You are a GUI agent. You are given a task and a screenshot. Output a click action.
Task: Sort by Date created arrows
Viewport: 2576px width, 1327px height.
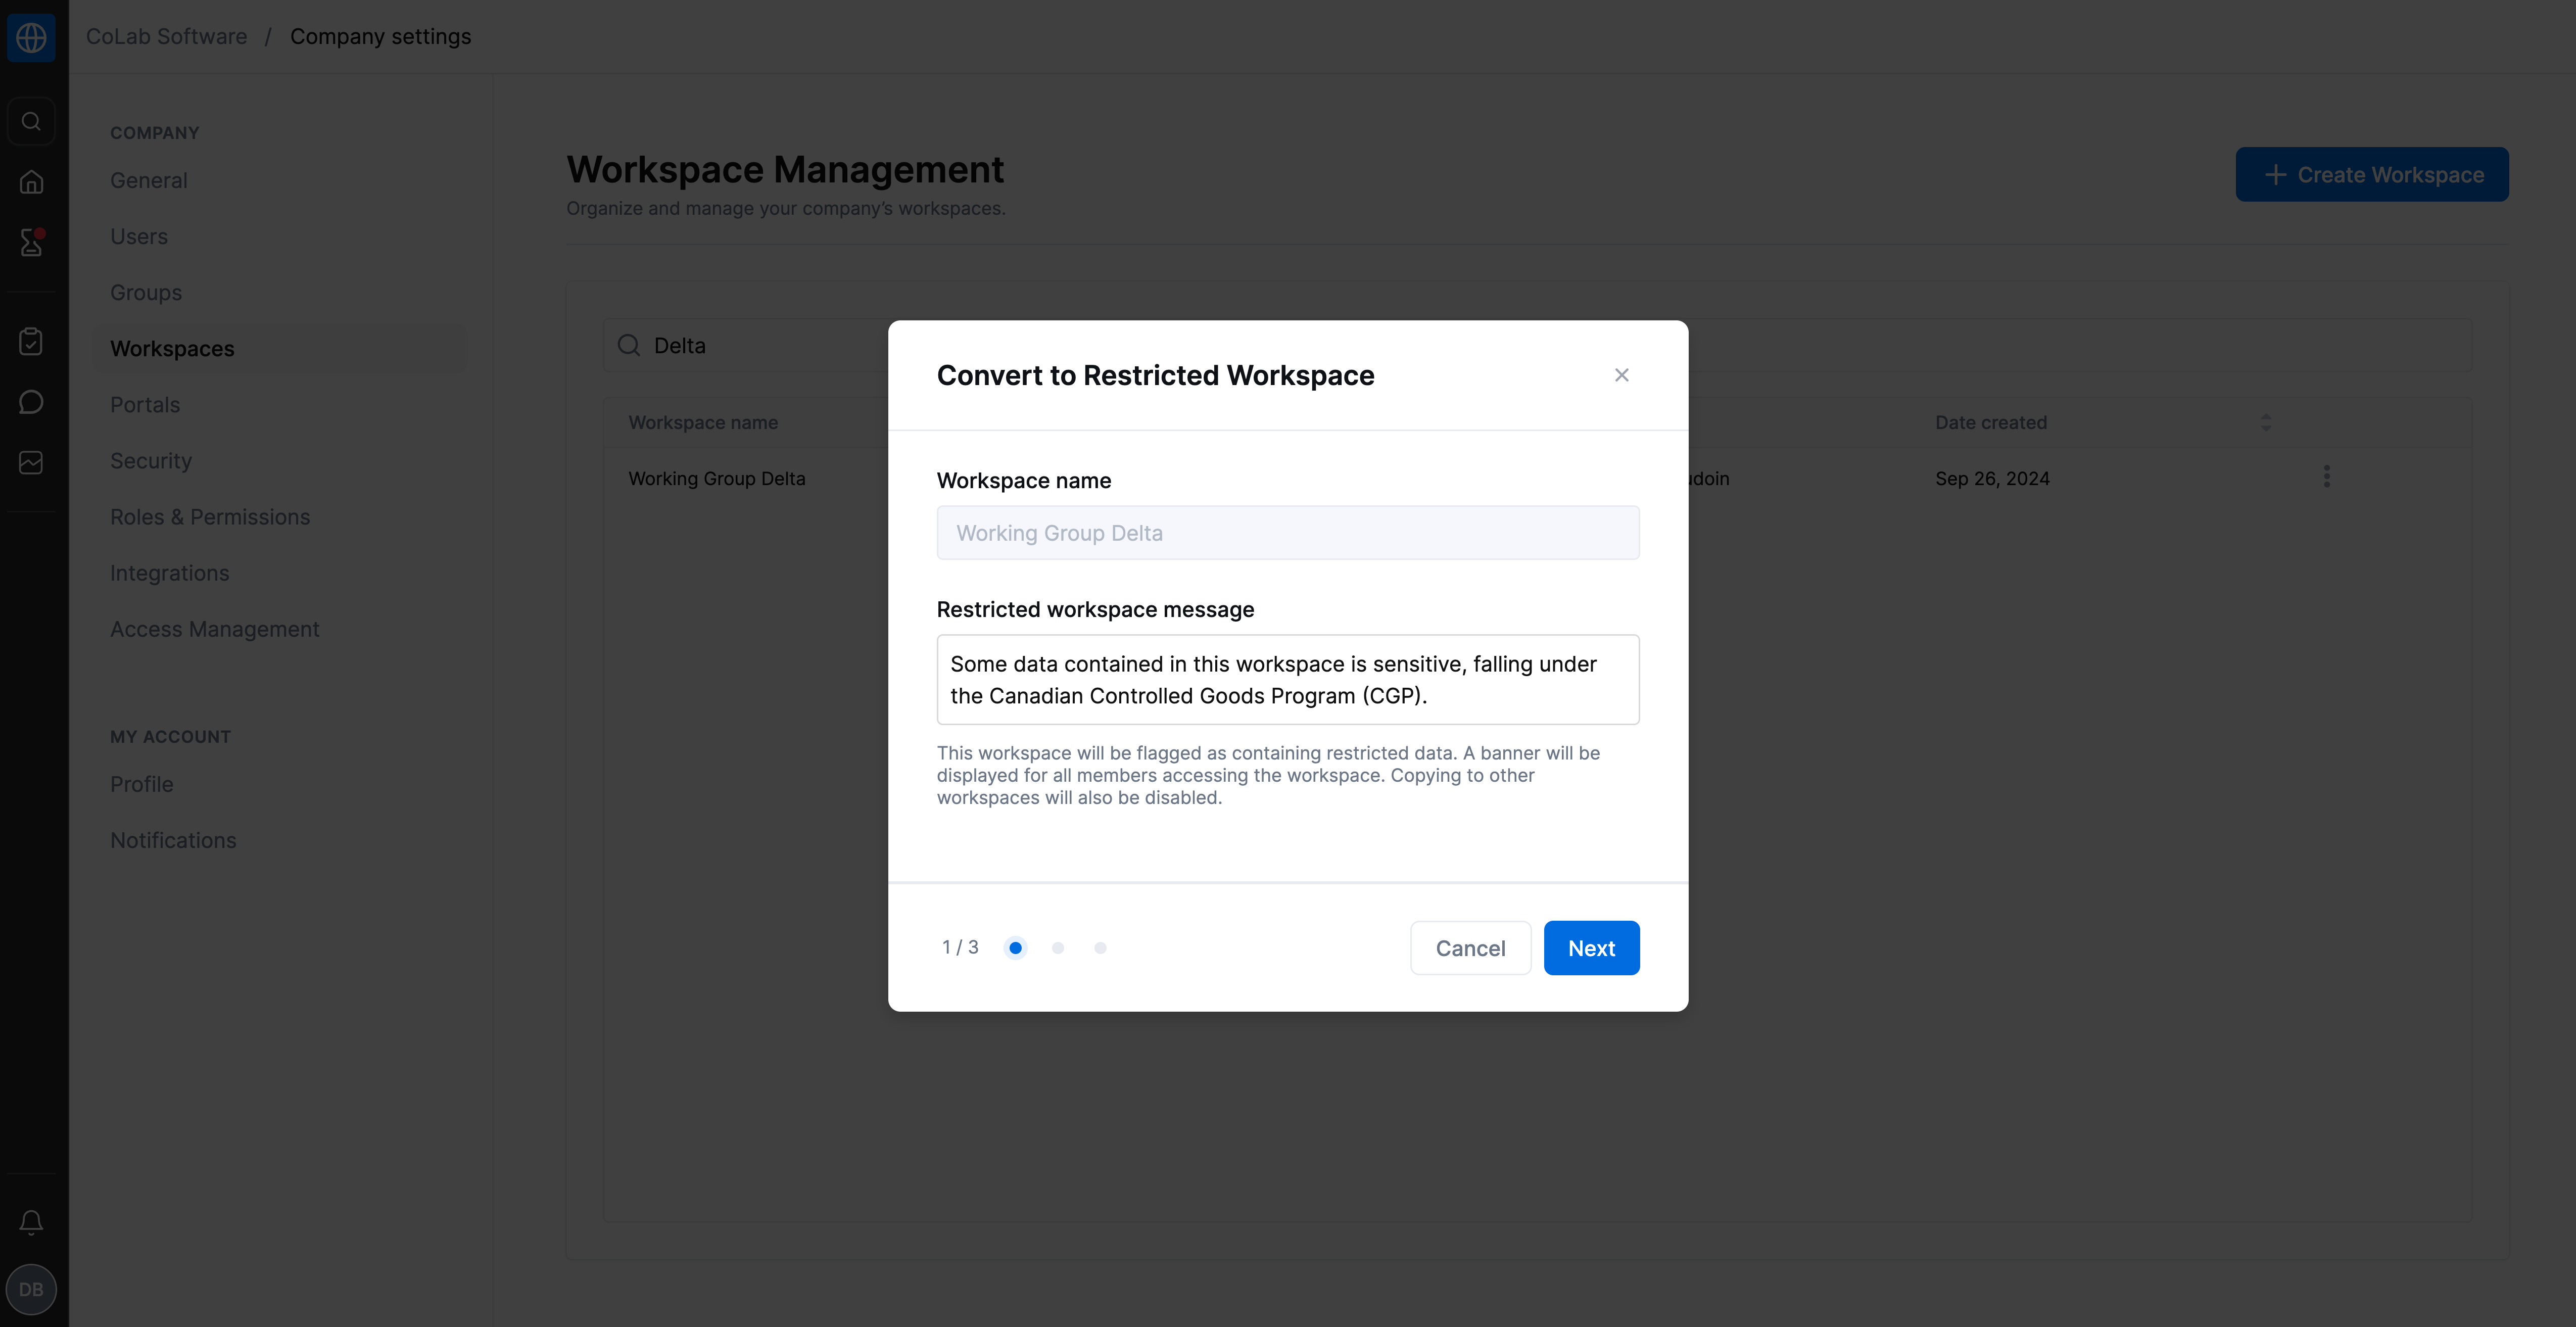(2266, 422)
